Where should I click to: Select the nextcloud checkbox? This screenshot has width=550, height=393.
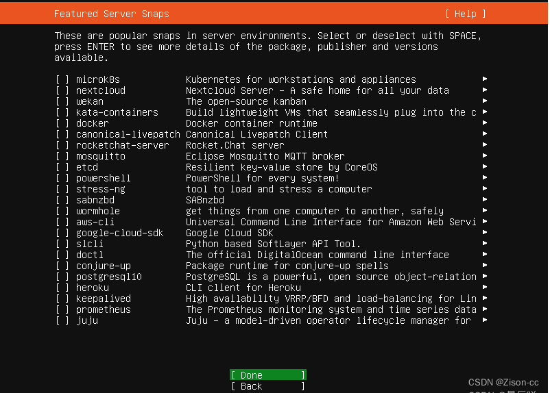[x=62, y=90]
